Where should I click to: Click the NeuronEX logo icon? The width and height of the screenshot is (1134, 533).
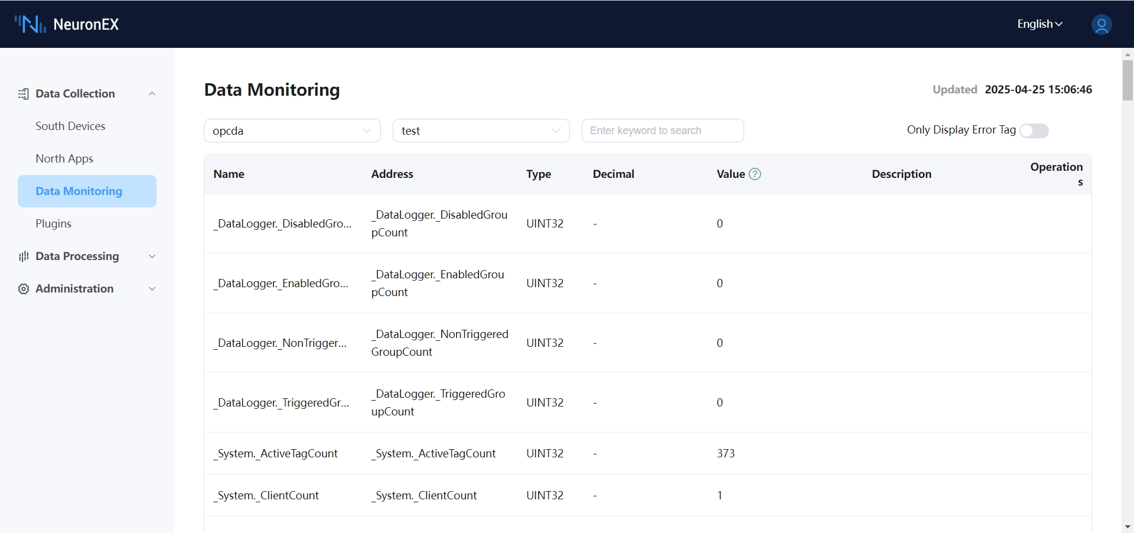tap(30, 24)
